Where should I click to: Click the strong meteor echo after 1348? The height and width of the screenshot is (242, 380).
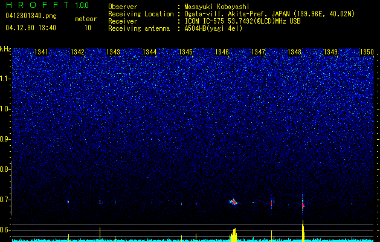[x=303, y=205]
